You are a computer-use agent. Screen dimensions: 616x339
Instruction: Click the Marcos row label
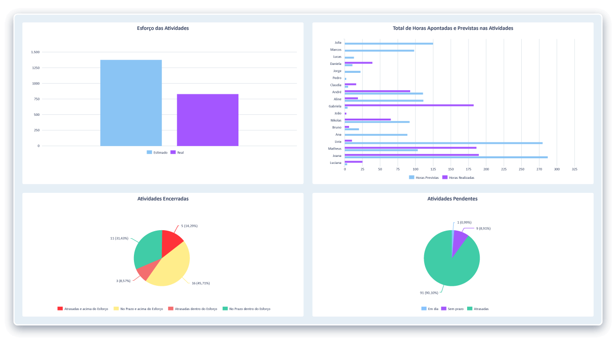tap(336, 49)
